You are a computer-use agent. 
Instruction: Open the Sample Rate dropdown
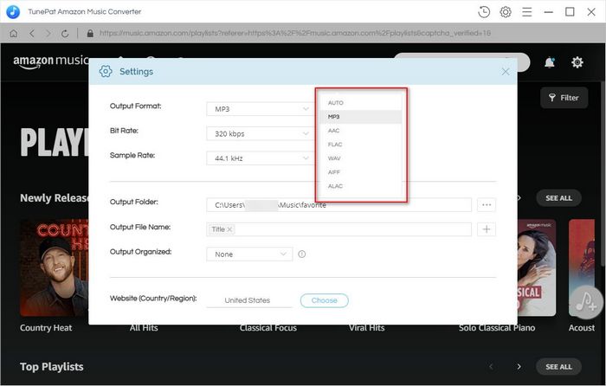pyautogui.click(x=260, y=158)
